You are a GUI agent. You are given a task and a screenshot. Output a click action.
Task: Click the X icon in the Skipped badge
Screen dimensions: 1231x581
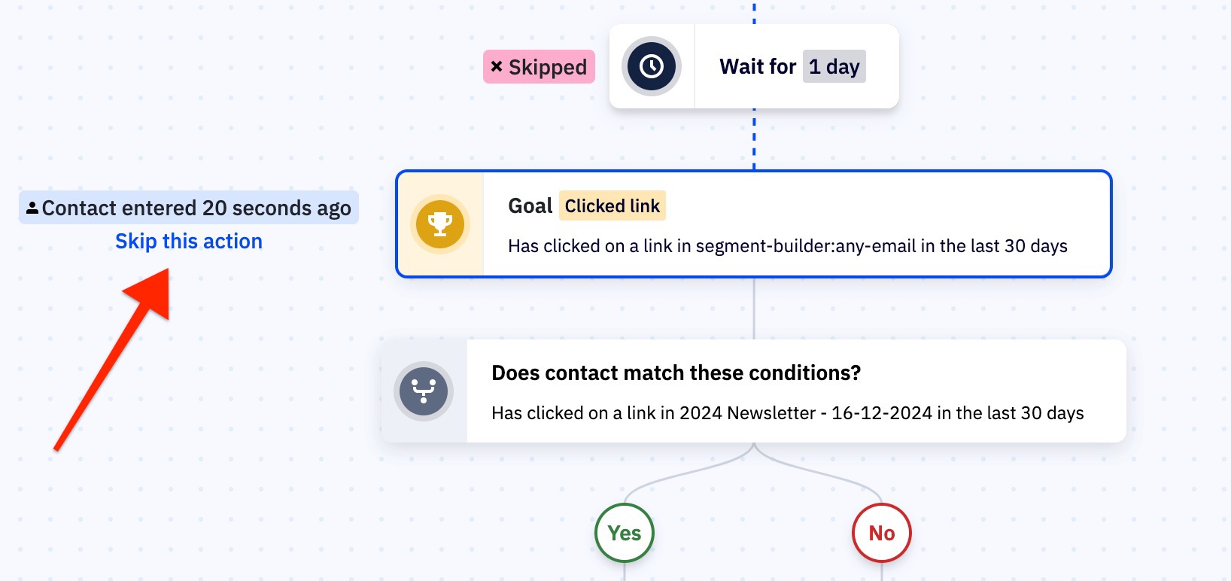coord(497,66)
